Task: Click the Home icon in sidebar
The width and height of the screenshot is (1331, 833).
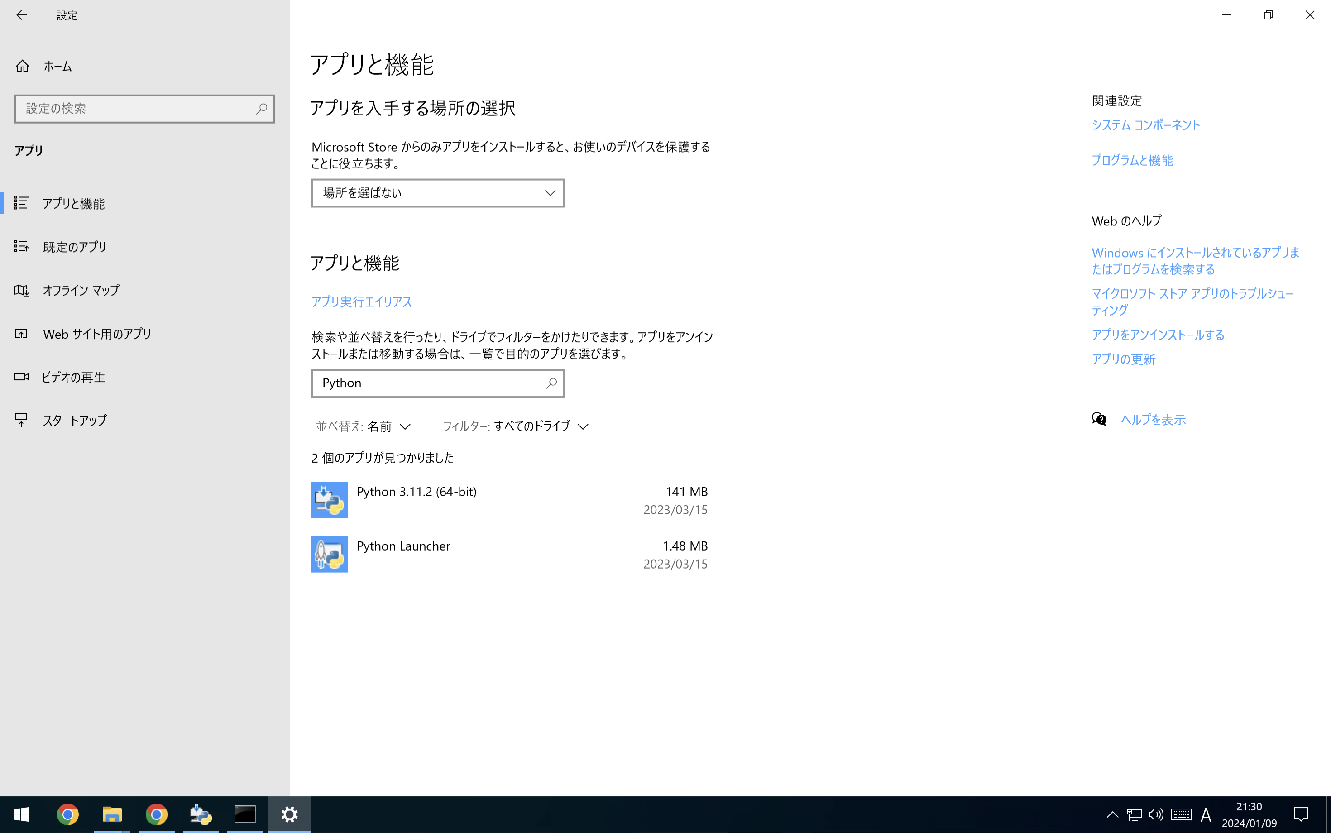Action: (23, 66)
